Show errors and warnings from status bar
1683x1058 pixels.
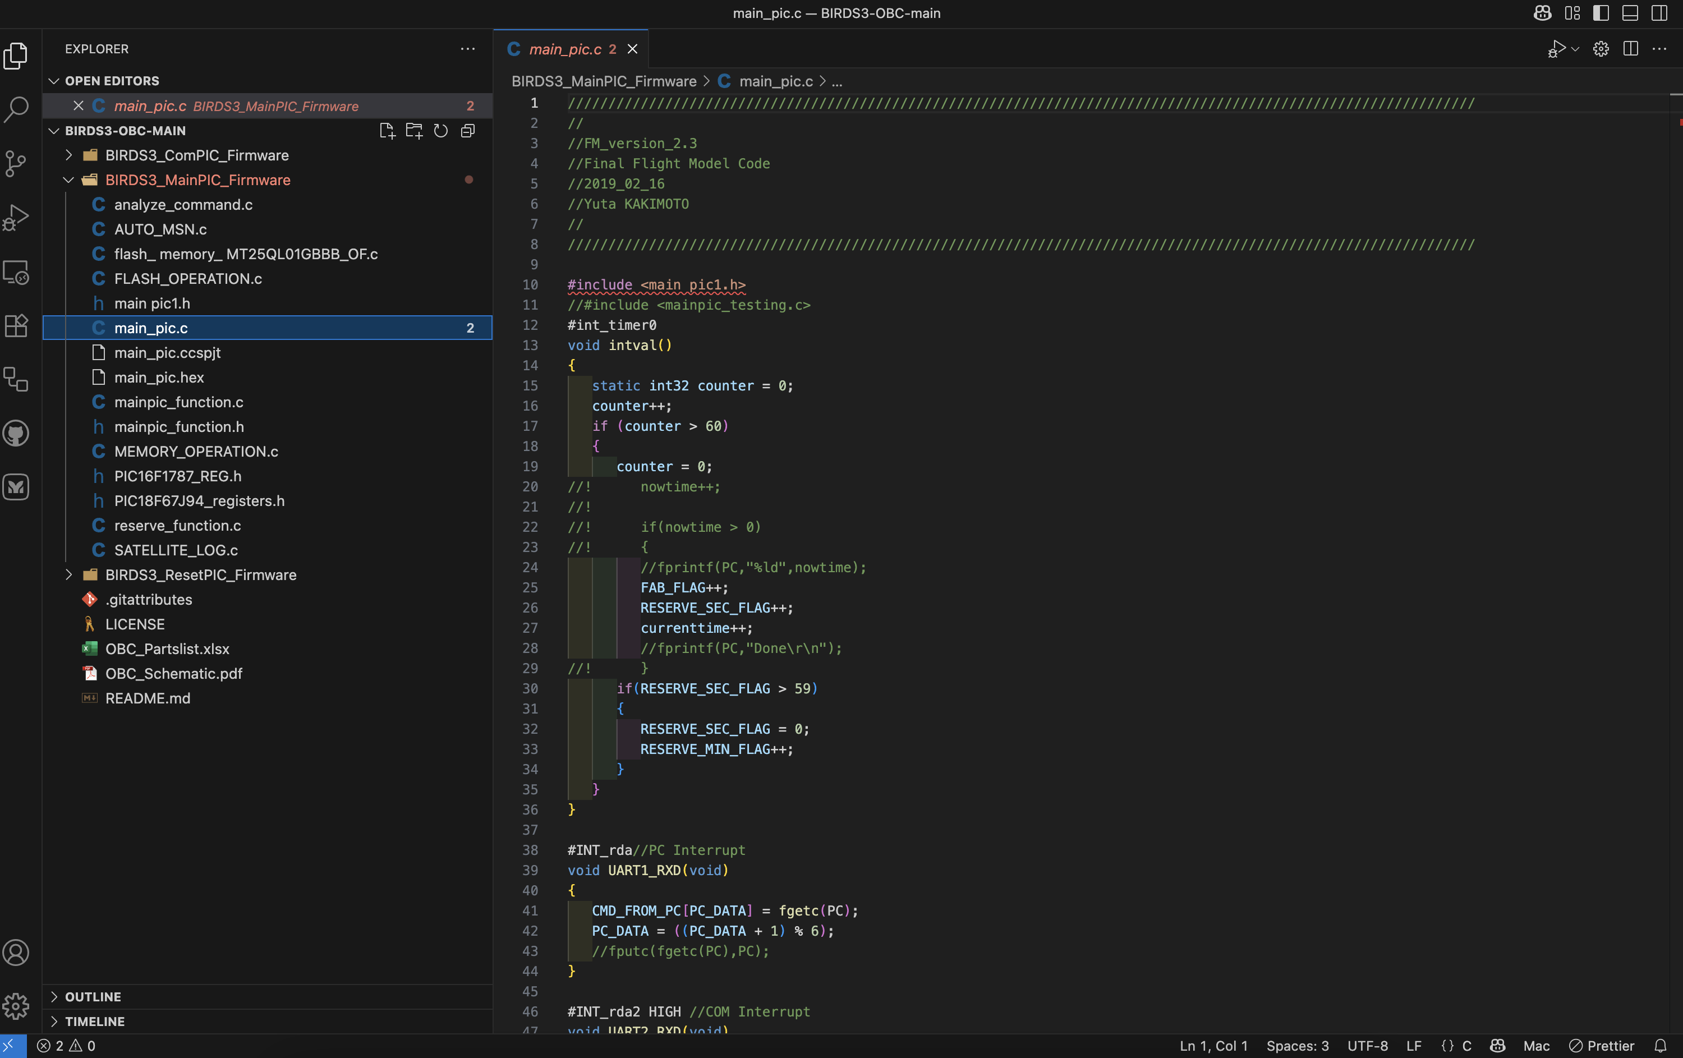pos(66,1046)
